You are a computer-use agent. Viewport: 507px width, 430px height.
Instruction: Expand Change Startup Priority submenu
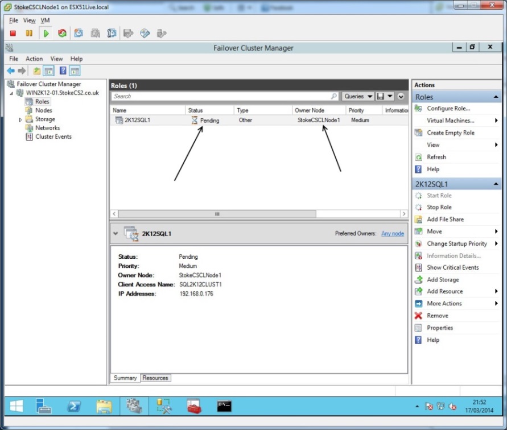point(496,243)
